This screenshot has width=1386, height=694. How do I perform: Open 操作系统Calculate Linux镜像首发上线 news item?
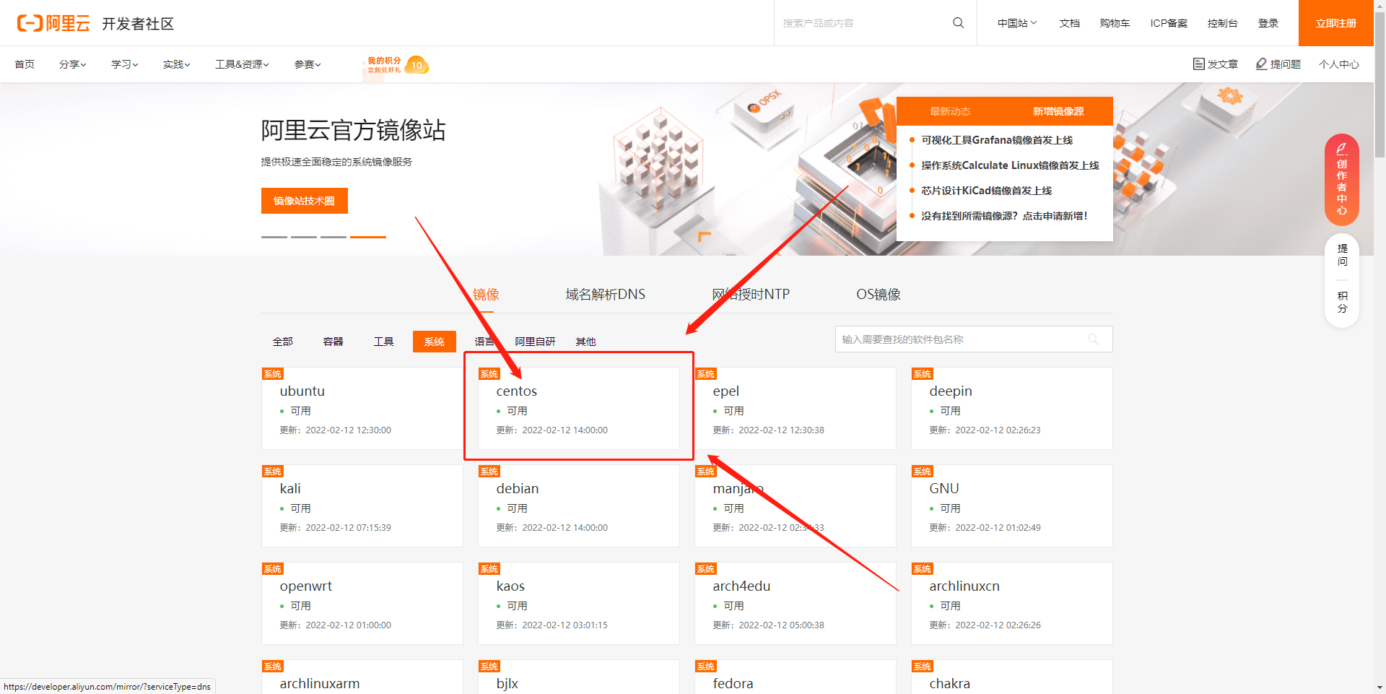tap(1010, 165)
